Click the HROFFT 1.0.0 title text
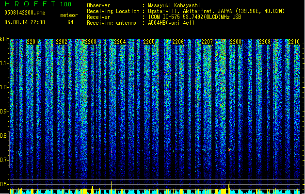 38,4
